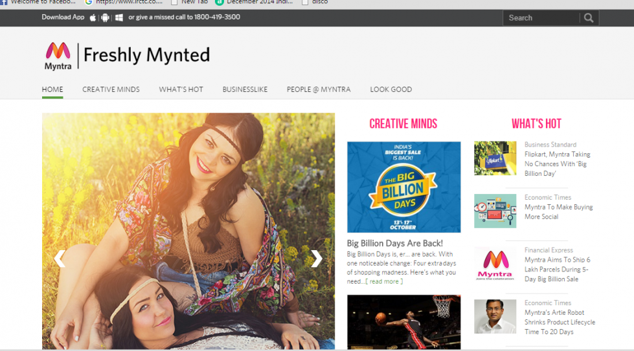
Task: Click the Android app download icon
Action: coord(106,17)
